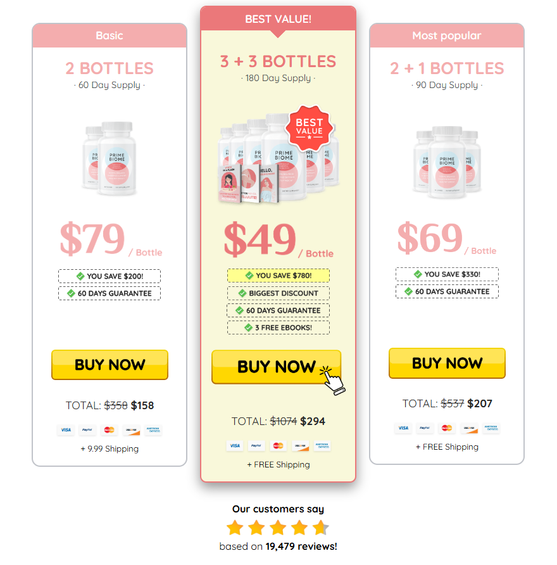The width and height of the screenshot is (557, 565).
Task: Select the BEST VALUE! header banner
Action: point(278,19)
